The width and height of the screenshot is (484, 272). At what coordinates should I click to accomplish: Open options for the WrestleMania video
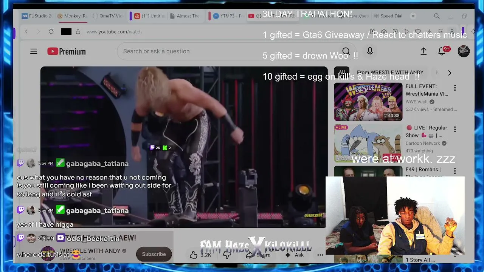coord(455,88)
